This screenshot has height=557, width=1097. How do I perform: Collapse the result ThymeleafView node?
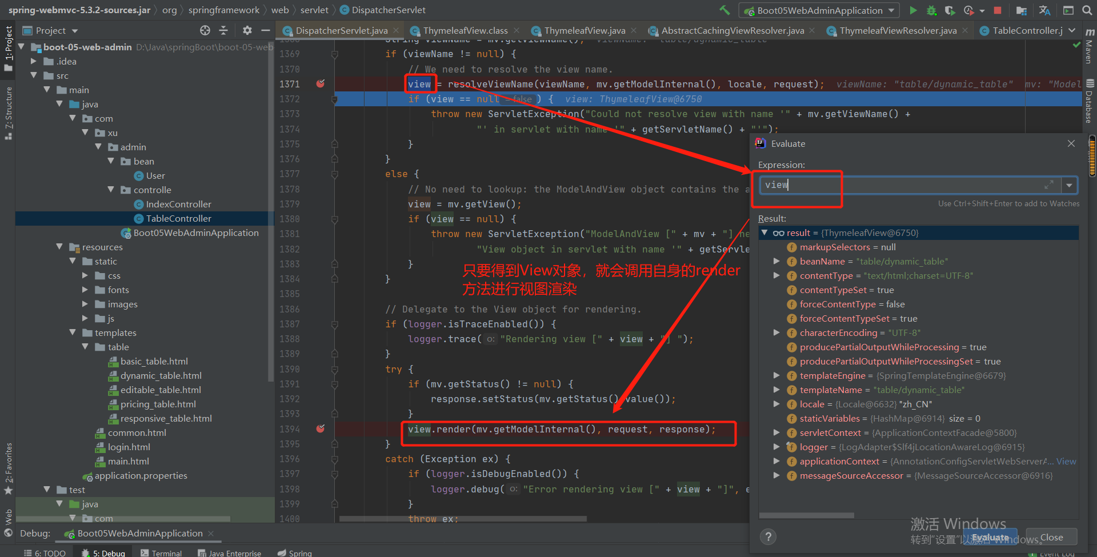[764, 233]
